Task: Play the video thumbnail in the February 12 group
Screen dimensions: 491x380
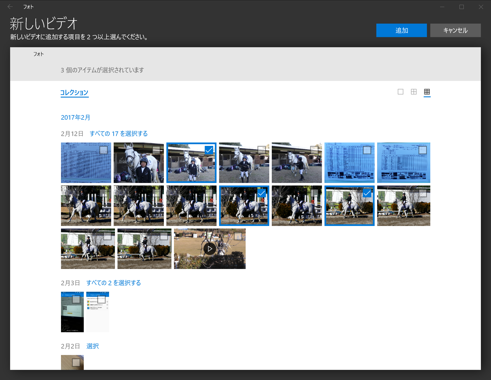Action: 210,249
